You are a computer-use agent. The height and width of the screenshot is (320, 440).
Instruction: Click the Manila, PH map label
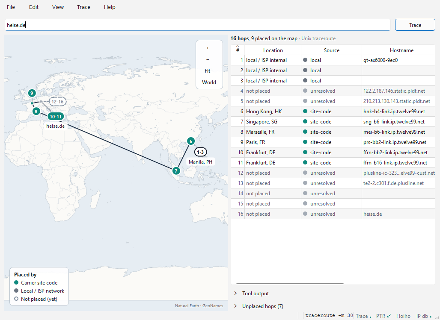click(x=200, y=161)
